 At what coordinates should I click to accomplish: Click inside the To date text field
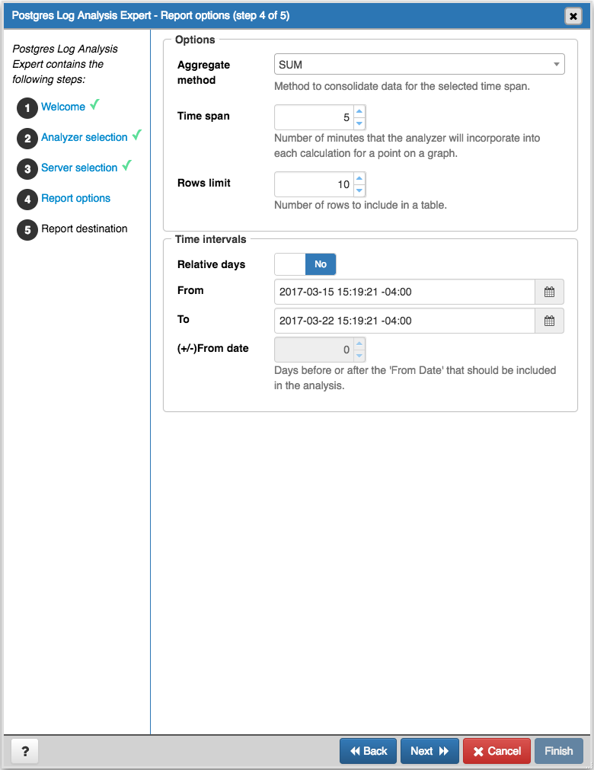pos(404,321)
